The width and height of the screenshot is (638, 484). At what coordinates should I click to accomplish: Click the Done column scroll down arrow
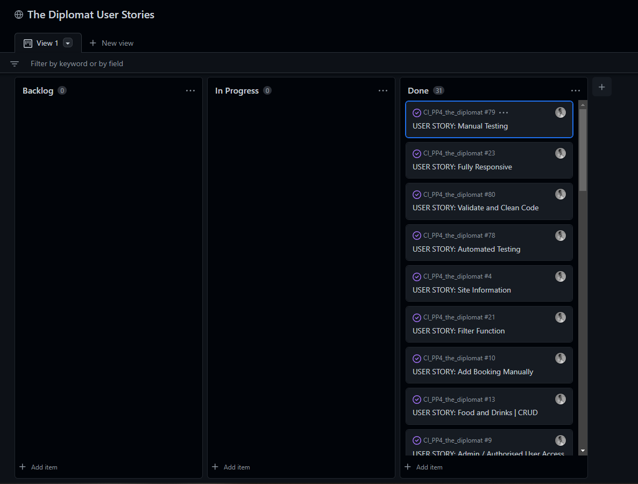click(x=583, y=451)
